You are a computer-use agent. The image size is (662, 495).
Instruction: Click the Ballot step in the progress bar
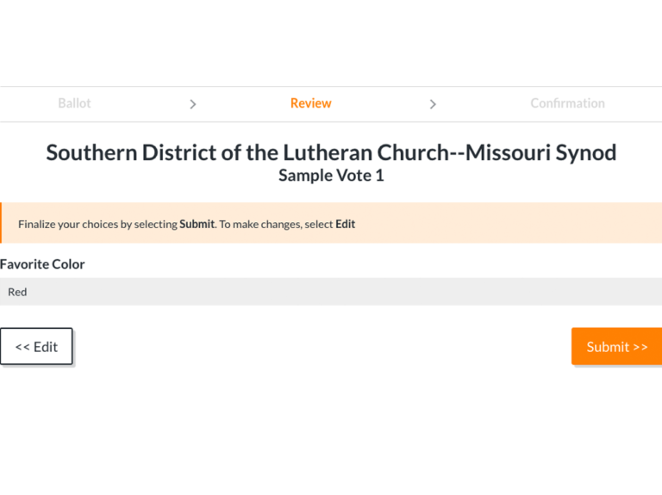74,103
